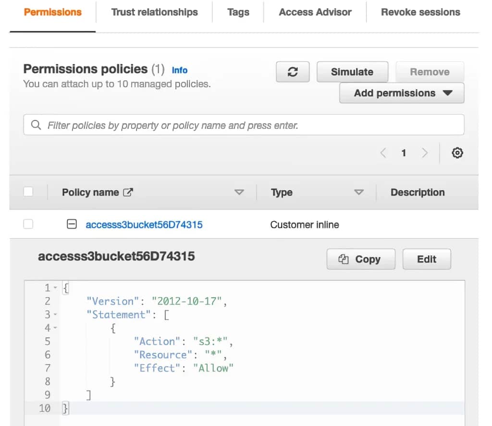Viewport: 492px width, 426px height.
Task: Sort by the Policy name column arrow
Action: click(239, 192)
